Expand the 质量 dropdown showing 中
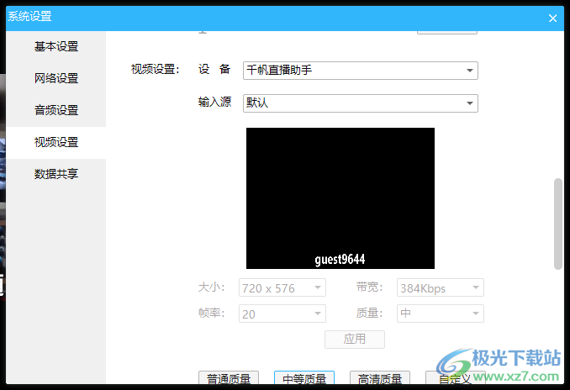 [x=441, y=314]
